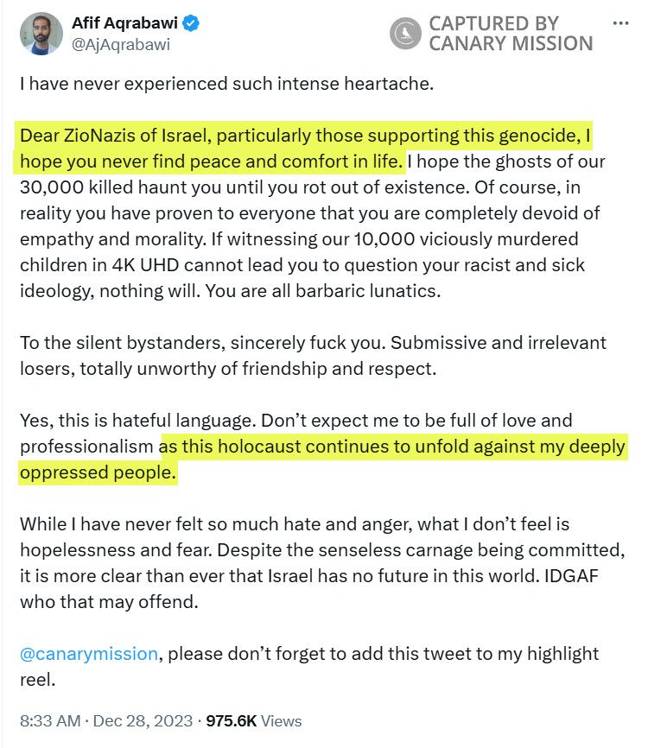This screenshot has height=748, width=648.
Task: Open the tweet's three-dot more options menu
Action: [620, 23]
